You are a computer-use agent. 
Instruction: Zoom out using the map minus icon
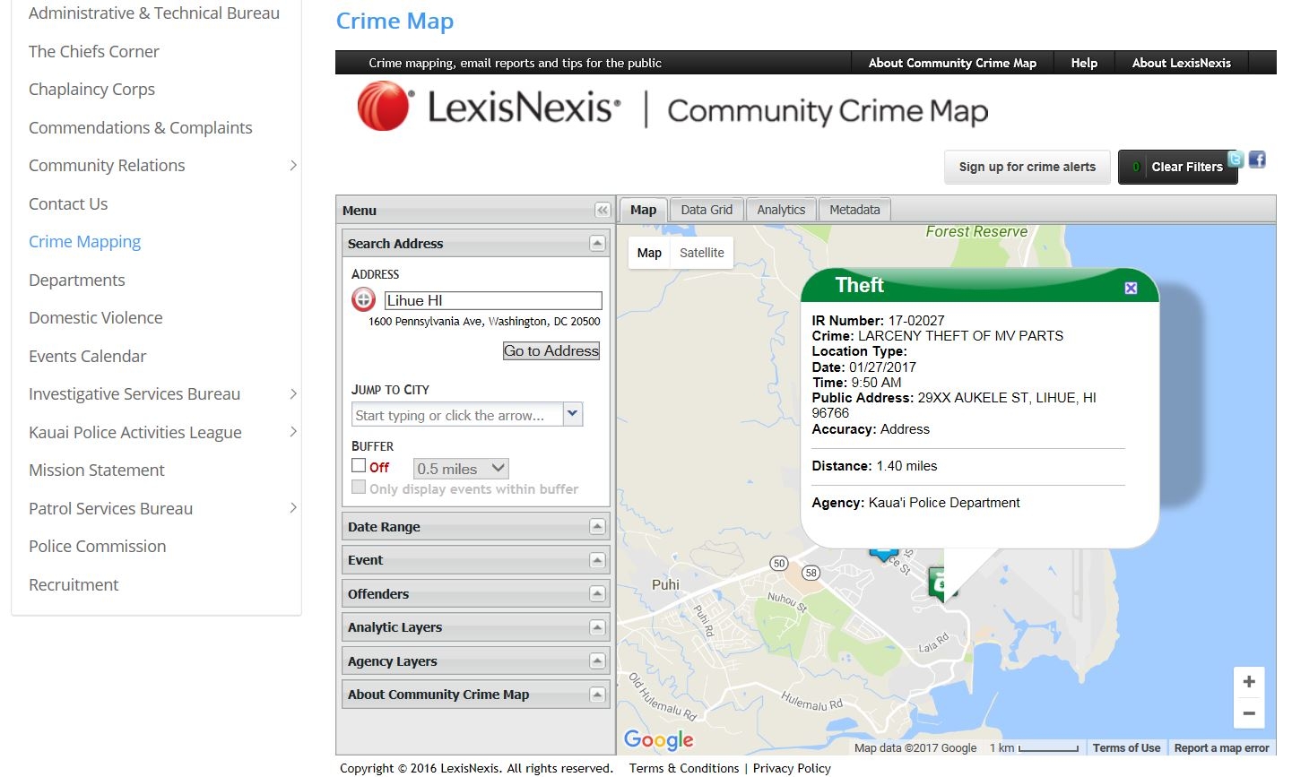1249,713
